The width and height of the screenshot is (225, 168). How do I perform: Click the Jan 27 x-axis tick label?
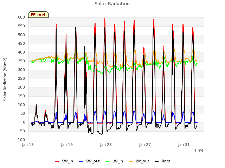click(145, 145)
